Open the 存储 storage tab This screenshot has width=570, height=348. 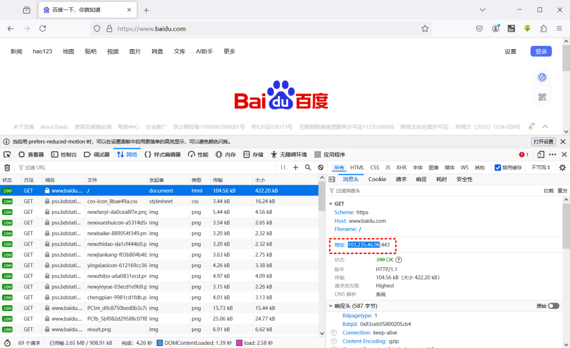click(x=253, y=155)
